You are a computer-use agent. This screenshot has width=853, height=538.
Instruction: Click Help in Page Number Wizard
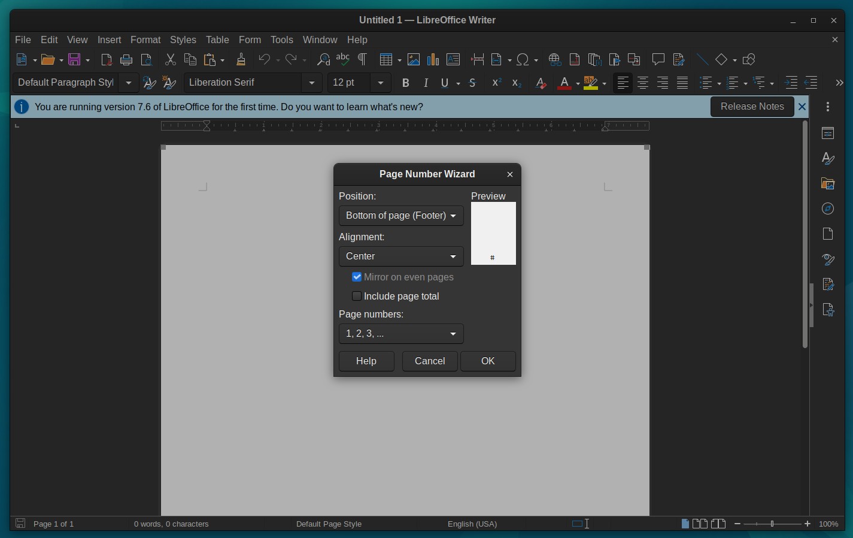pyautogui.click(x=366, y=361)
